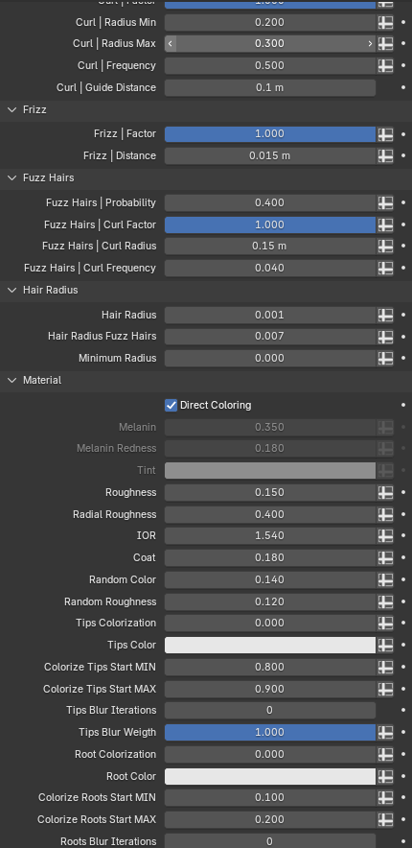Toggle attribute icon next to Fuzz Hairs | Probability
412x848 pixels.
pyautogui.click(x=385, y=202)
